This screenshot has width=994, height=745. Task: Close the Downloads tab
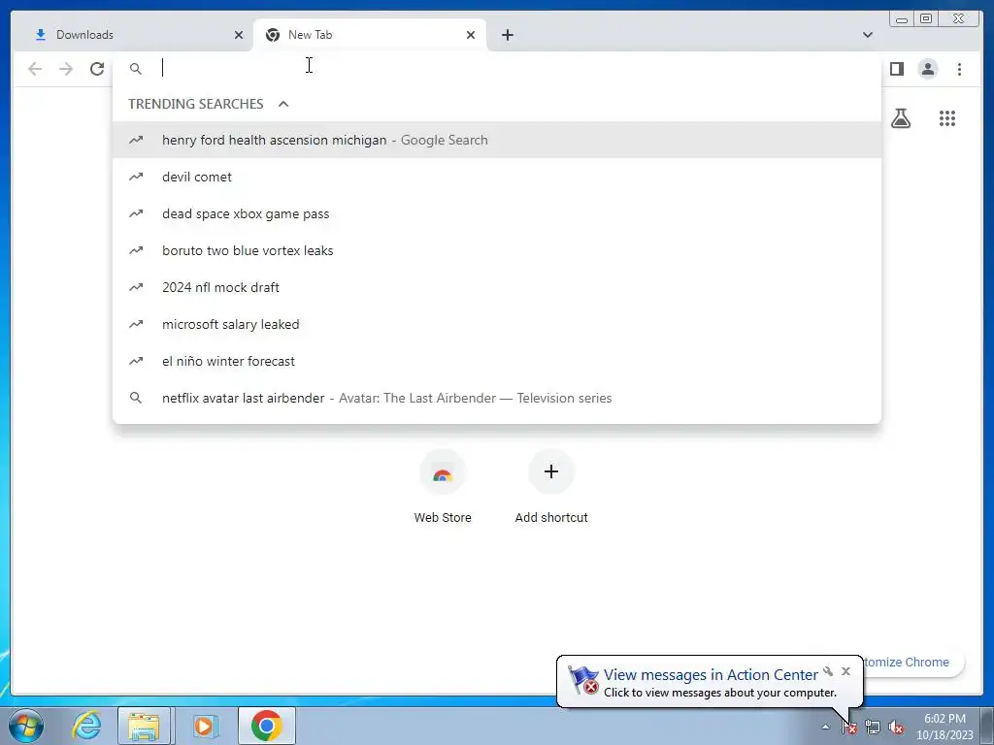[x=239, y=35]
